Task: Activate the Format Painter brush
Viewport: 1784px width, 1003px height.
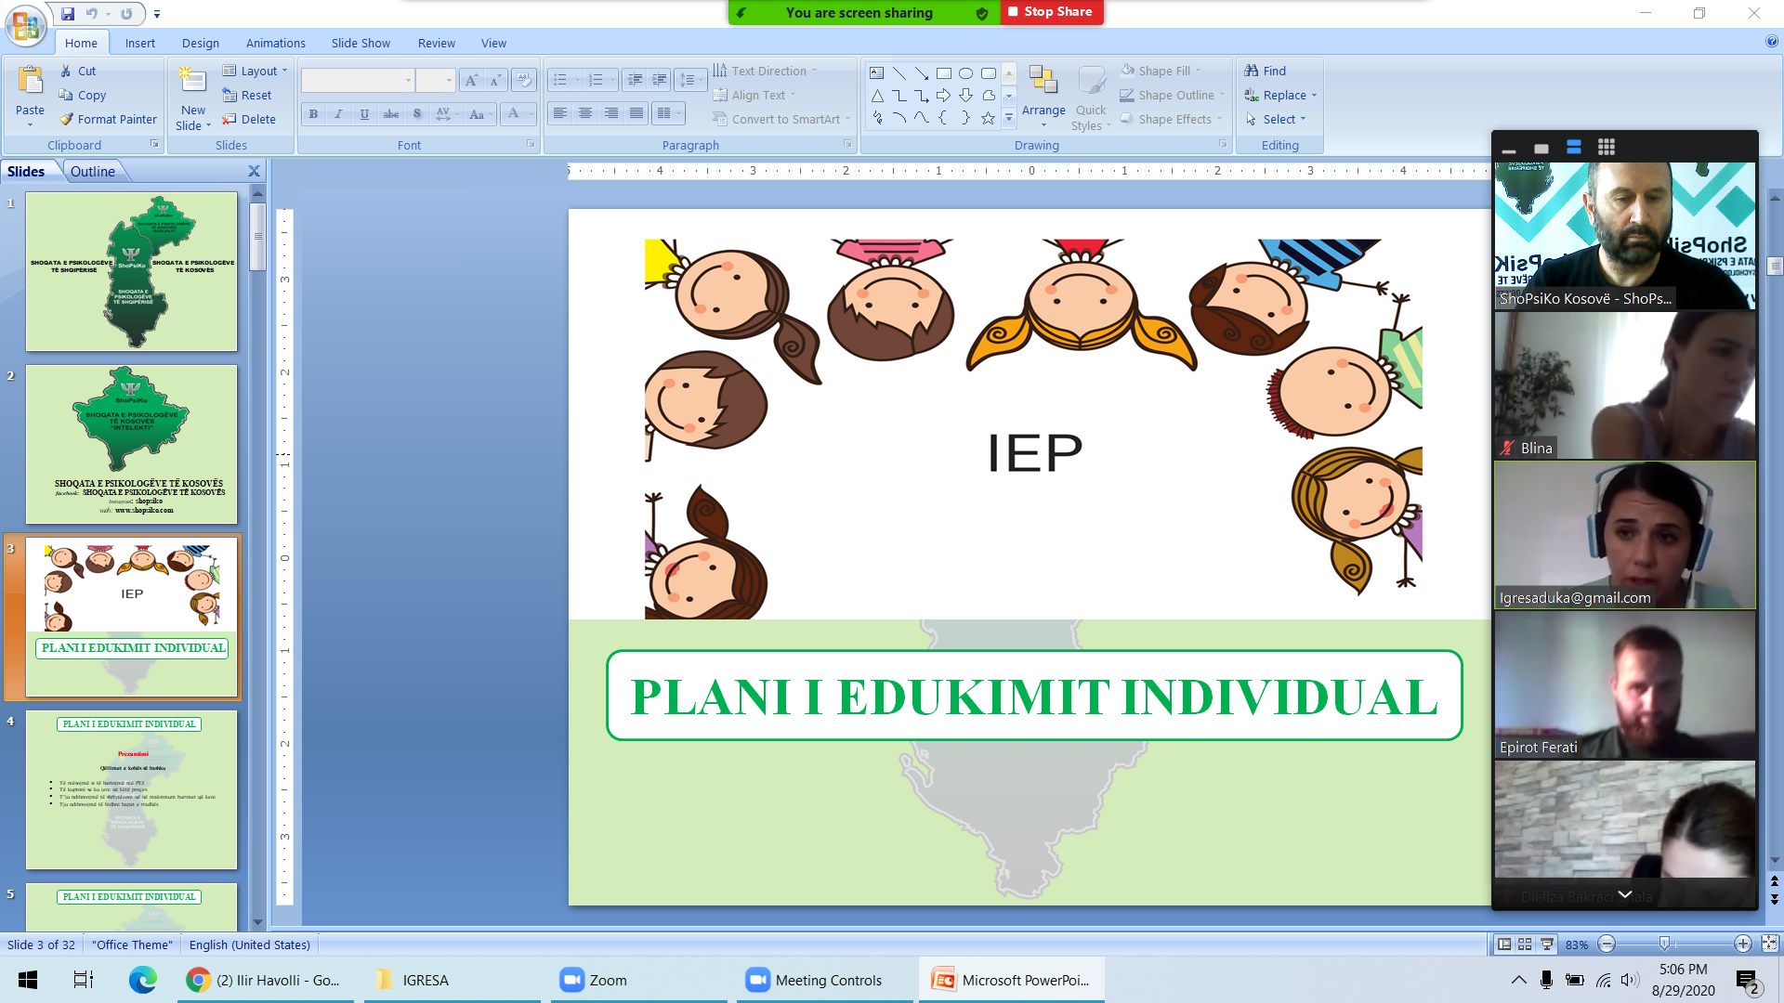Action: pos(108,119)
